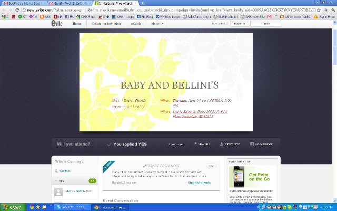
Task: Click the star icon in quick launch
Action: (38, 207)
